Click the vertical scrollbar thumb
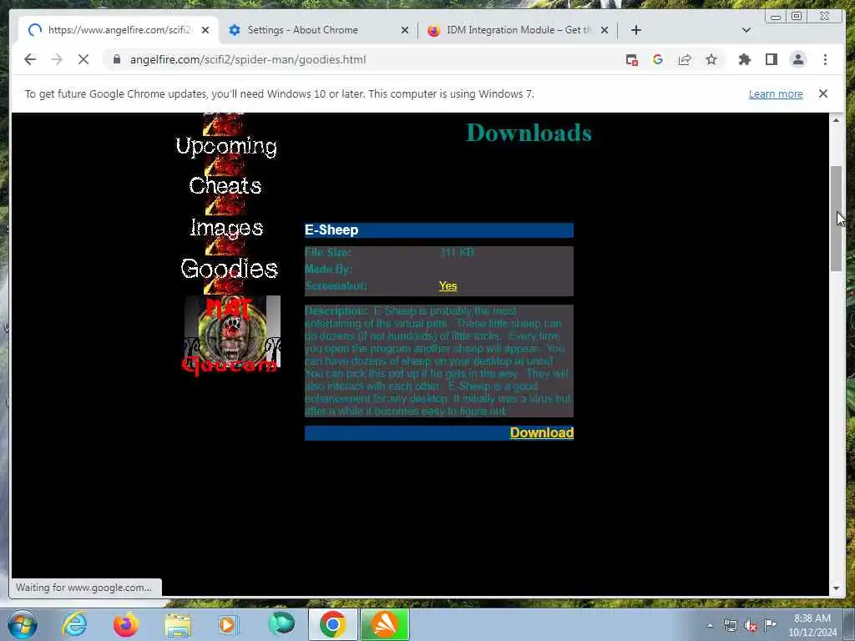This screenshot has height=641, width=855. [836, 218]
